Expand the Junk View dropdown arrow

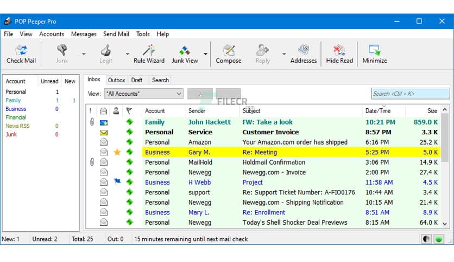tap(205, 54)
